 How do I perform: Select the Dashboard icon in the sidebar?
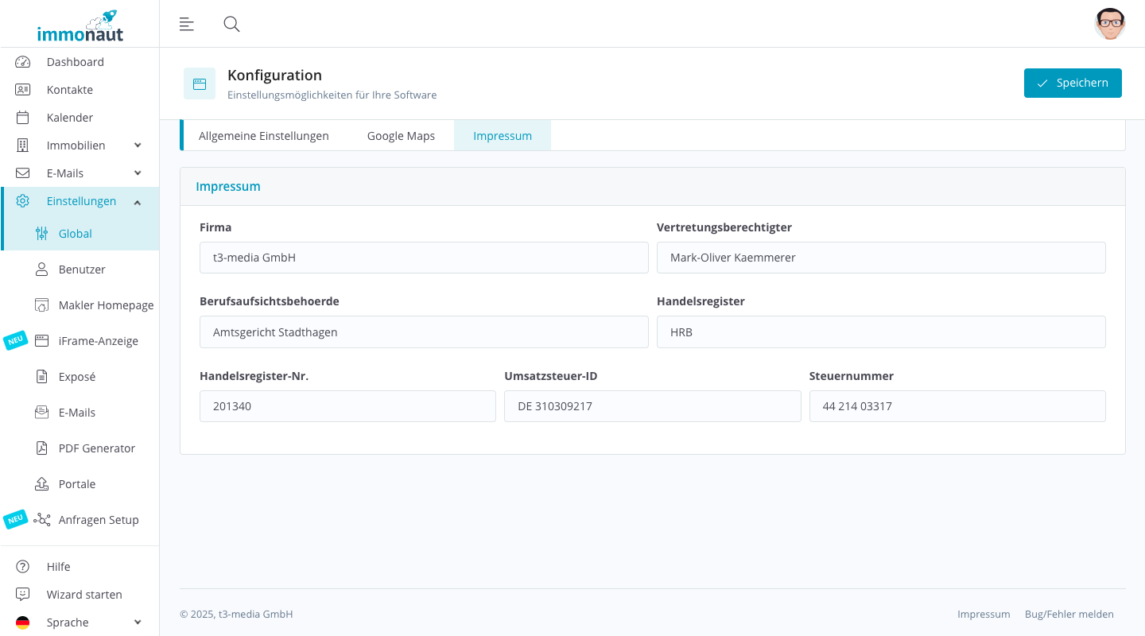point(22,61)
